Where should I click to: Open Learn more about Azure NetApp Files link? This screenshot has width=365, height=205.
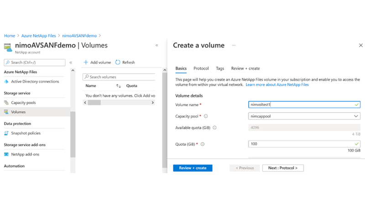point(277,85)
